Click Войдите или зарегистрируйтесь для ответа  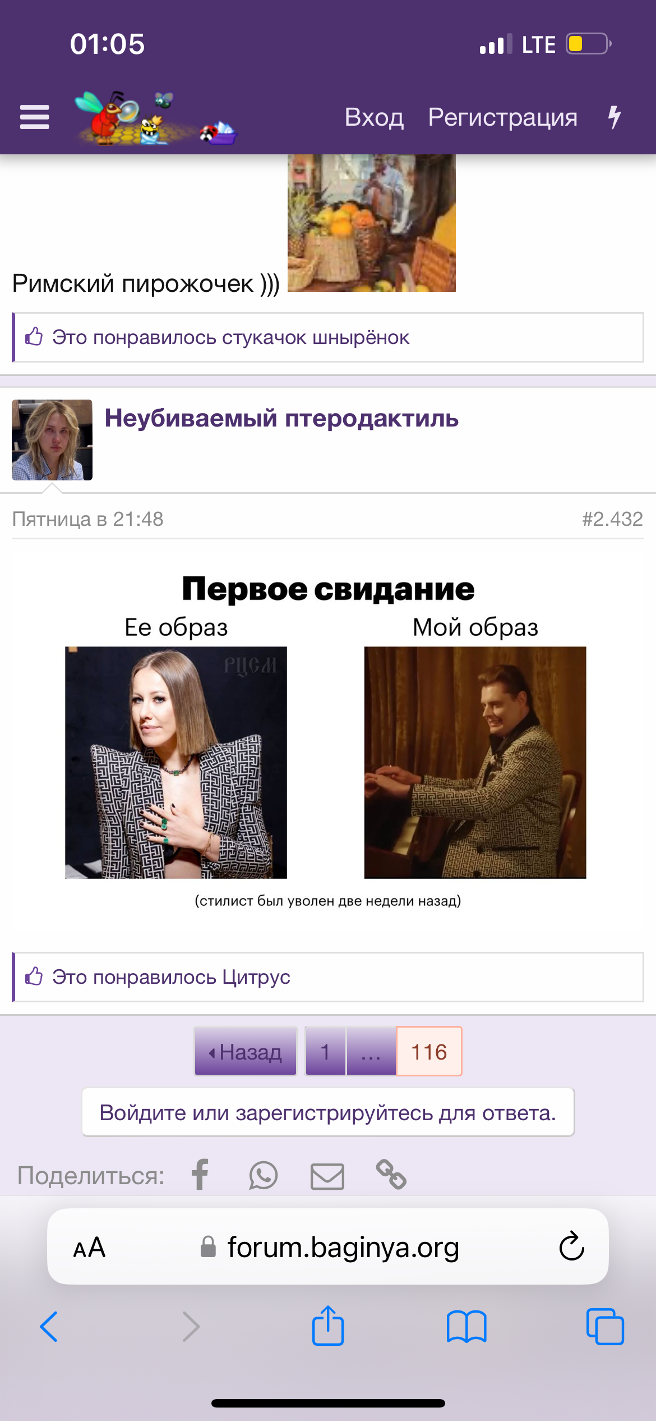pyautogui.click(x=328, y=1112)
